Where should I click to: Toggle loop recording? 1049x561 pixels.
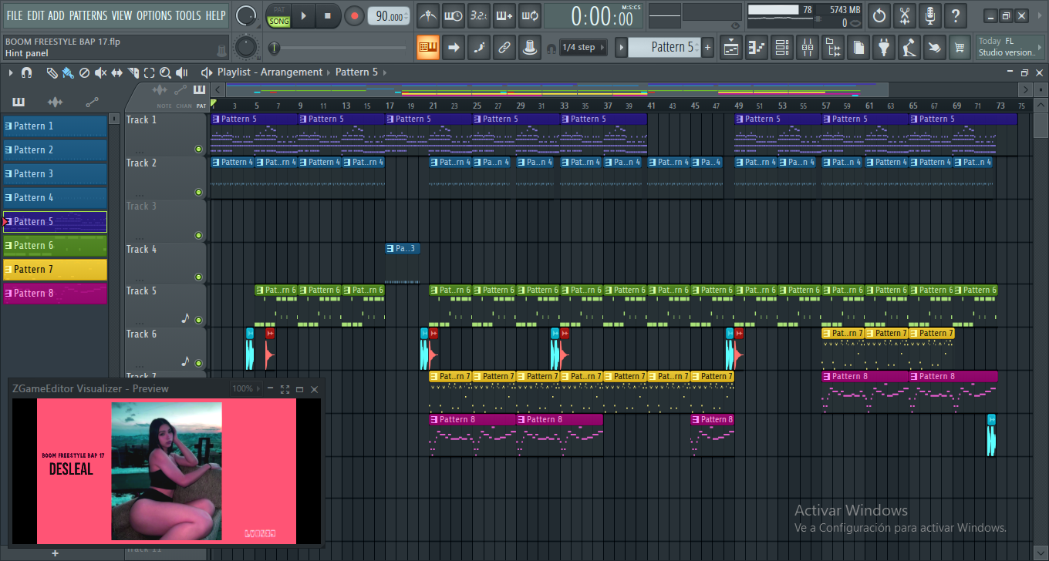(x=530, y=15)
